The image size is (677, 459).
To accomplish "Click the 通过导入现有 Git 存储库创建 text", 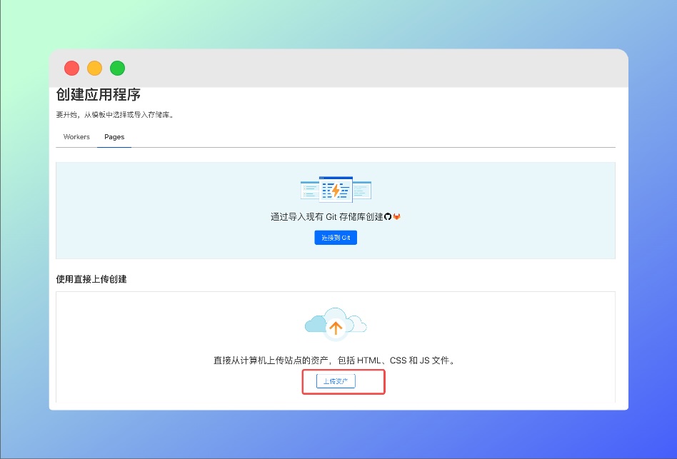I will (x=326, y=217).
